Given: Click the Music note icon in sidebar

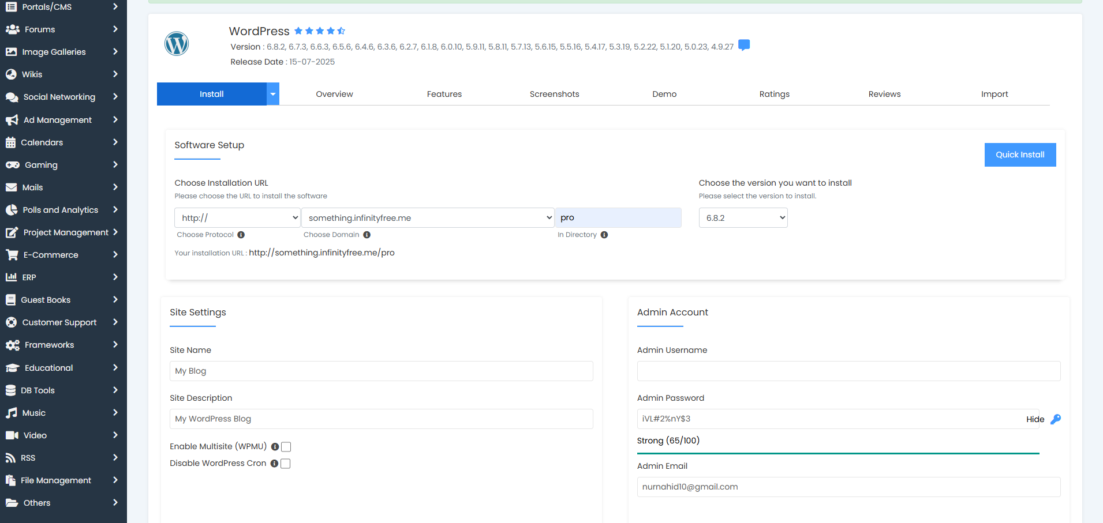Looking at the screenshot, I should (11, 413).
